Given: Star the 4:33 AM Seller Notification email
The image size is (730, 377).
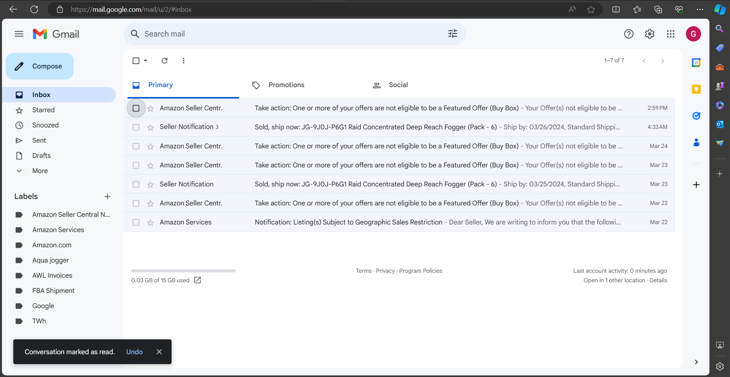Looking at the screenshot, I should tap(151, 127).
